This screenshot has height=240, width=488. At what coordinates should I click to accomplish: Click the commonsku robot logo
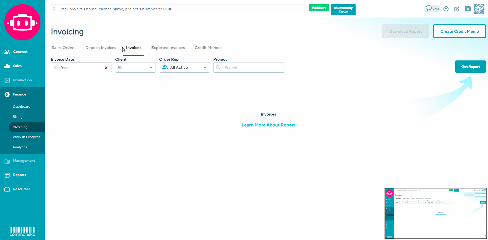coord(22,23)
